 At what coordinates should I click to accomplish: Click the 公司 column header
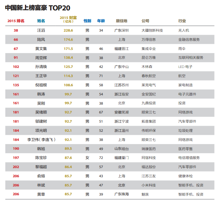(x=145, y=21)
